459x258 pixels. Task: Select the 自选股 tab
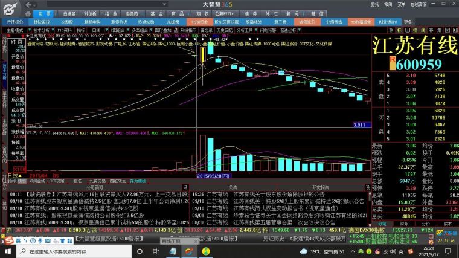click(x=69, y=14)
